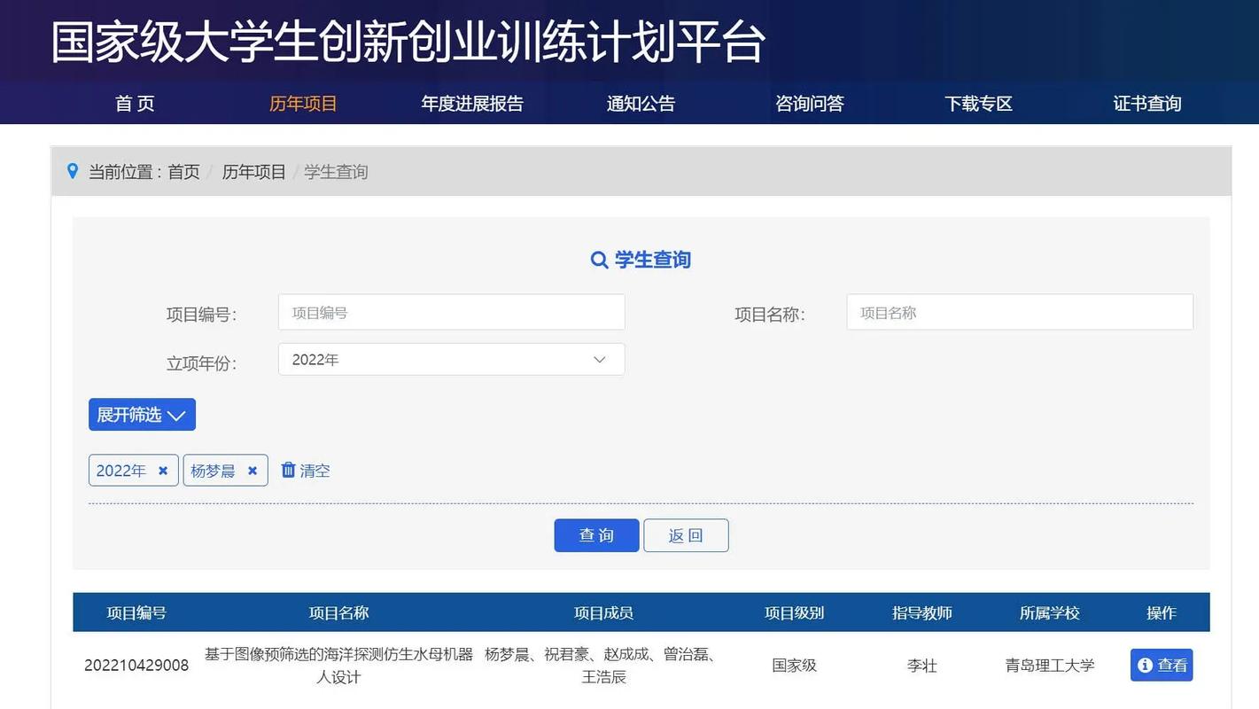The height and width of the screenshot is (709, 1259).
Task: Click the 操作 column header
Action: (1162, 612)
